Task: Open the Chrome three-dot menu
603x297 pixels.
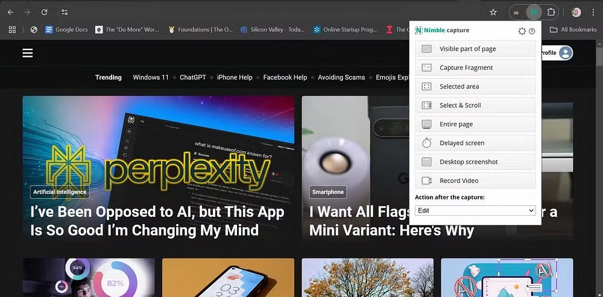Action: pyautogui.click(x=593, y=12)
